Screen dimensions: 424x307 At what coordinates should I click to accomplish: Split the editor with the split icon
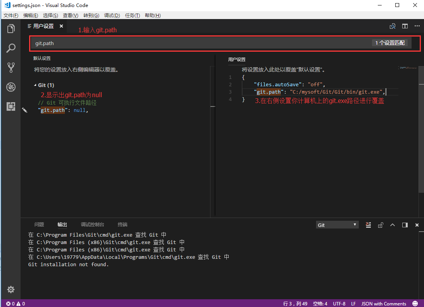pyautogui.click(x=405, y=26)
